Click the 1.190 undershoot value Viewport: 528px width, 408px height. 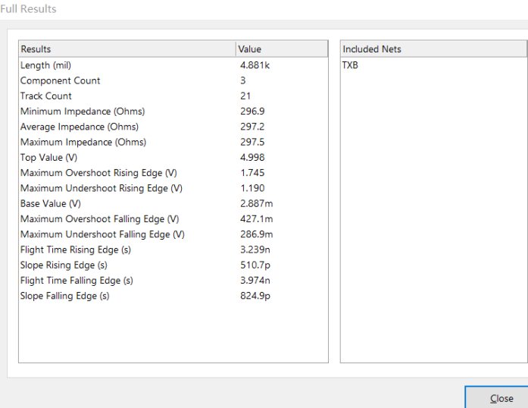[x=252, y=188]
